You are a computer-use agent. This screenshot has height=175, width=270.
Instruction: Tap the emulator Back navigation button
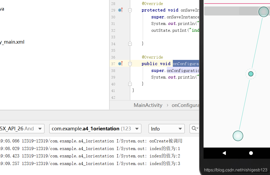click(x=224, y=153)
